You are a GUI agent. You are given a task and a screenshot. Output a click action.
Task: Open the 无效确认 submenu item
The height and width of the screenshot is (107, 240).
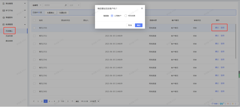(x=9, y=31)
